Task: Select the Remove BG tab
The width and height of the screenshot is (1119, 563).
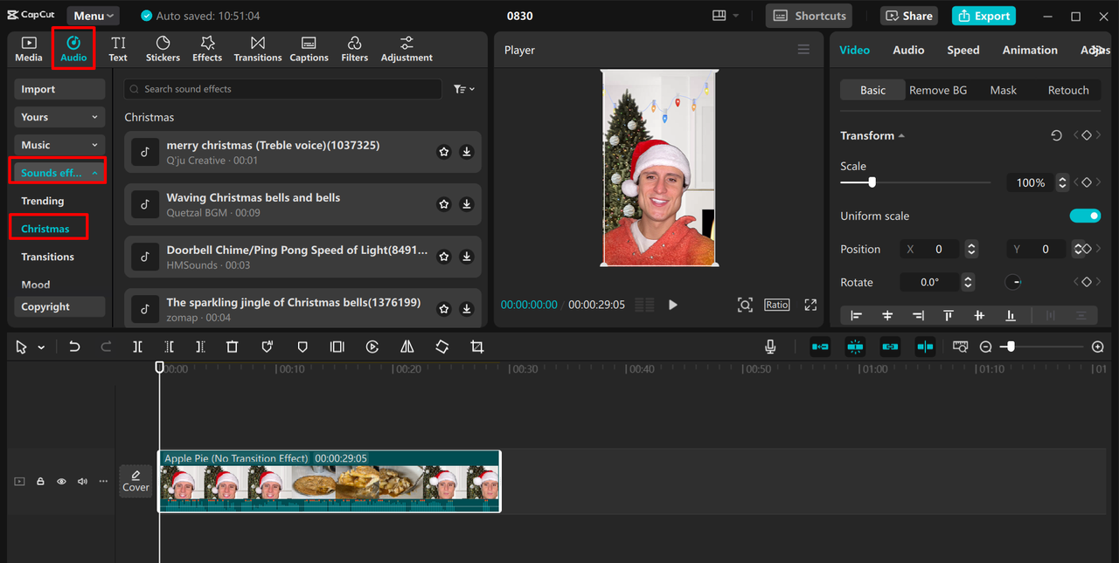Action: [938, 90]
